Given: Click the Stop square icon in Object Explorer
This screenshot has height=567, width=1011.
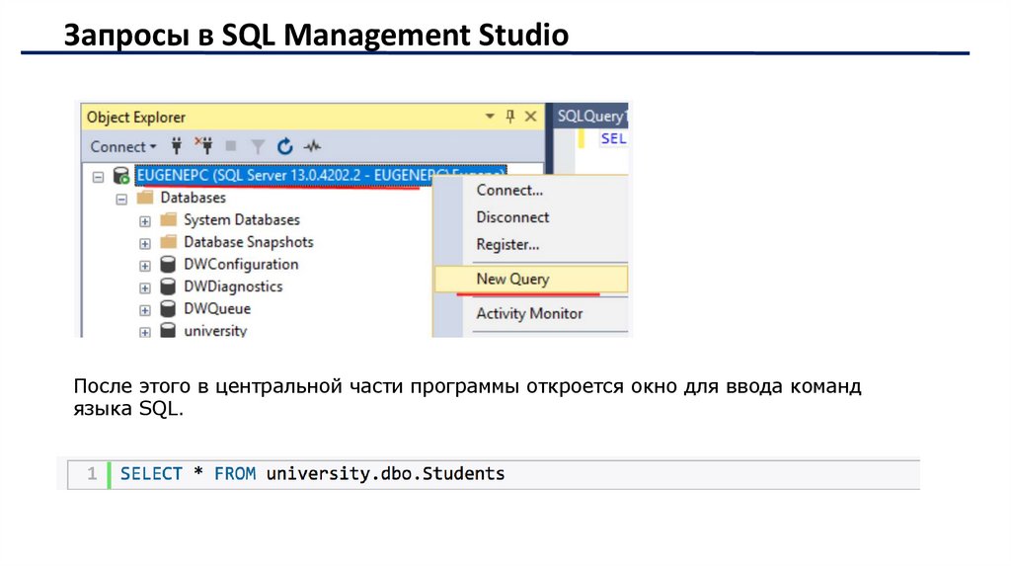Looking at the screenshot, I should tap(231, 146).
